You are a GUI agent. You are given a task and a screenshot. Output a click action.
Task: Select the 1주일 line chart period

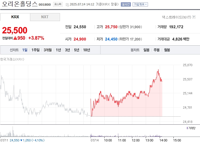pos(35,50)
